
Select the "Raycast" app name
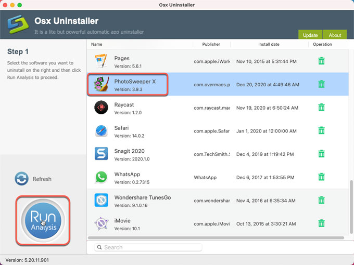pyautogui.click(x=124, y=105)
